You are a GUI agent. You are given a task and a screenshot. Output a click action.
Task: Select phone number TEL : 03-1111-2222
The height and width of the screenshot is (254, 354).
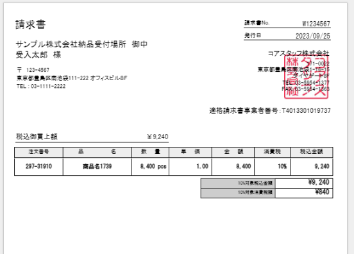(x=41, y=86)
